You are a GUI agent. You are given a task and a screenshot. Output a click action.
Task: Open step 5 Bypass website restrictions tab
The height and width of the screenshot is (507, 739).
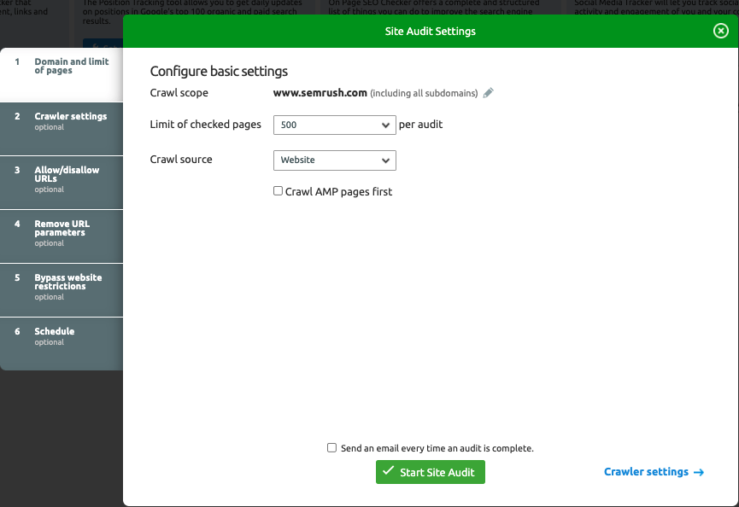[62, 290]
